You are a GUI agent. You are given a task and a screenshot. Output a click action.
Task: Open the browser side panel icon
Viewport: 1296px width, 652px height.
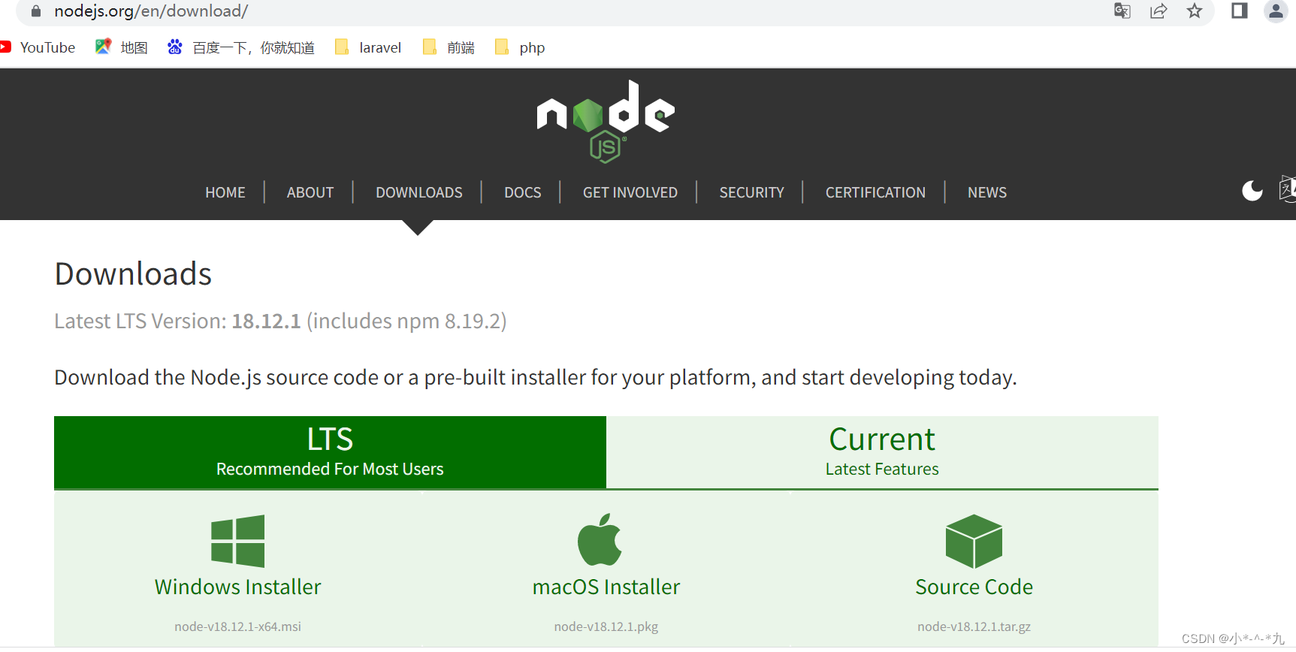[x=1240, y=11]
